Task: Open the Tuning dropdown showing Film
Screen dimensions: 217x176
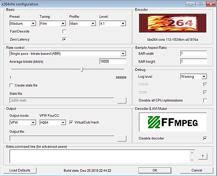Action: click(53, 23)
